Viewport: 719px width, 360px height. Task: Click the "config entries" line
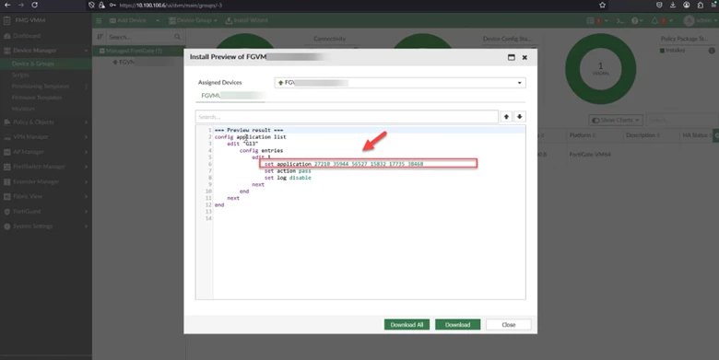pyautogui.click(x=261, y=150)
